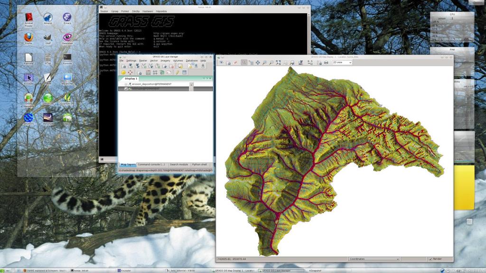This screenshot has height=273, width=486.
Task: Click the attribute table icon in Layer Manager
Action: (185, 73)
